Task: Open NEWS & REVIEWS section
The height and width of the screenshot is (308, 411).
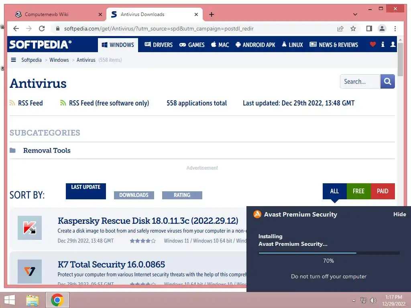Action: [x=334, y=45]
